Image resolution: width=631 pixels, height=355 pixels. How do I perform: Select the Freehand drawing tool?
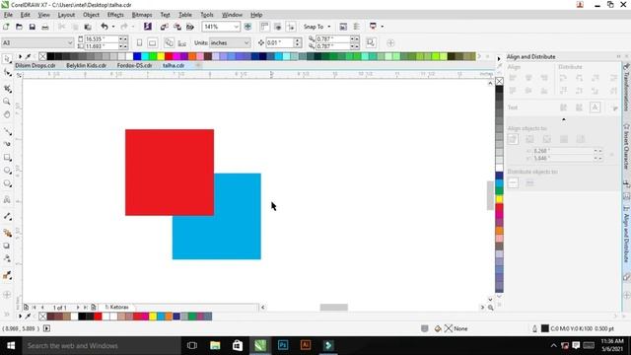coord(7,131)
